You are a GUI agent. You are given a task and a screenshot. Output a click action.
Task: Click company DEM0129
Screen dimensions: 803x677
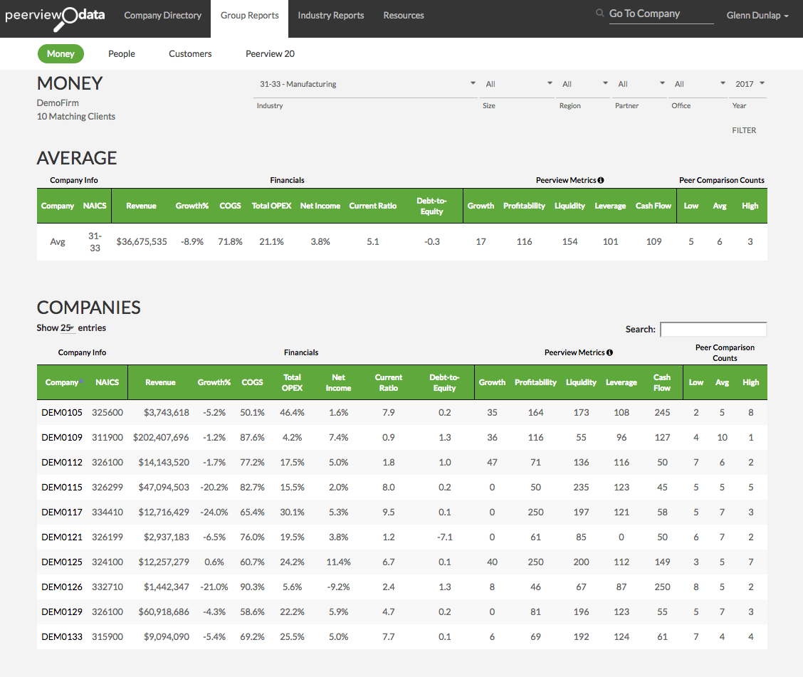(x=62, y=612)
